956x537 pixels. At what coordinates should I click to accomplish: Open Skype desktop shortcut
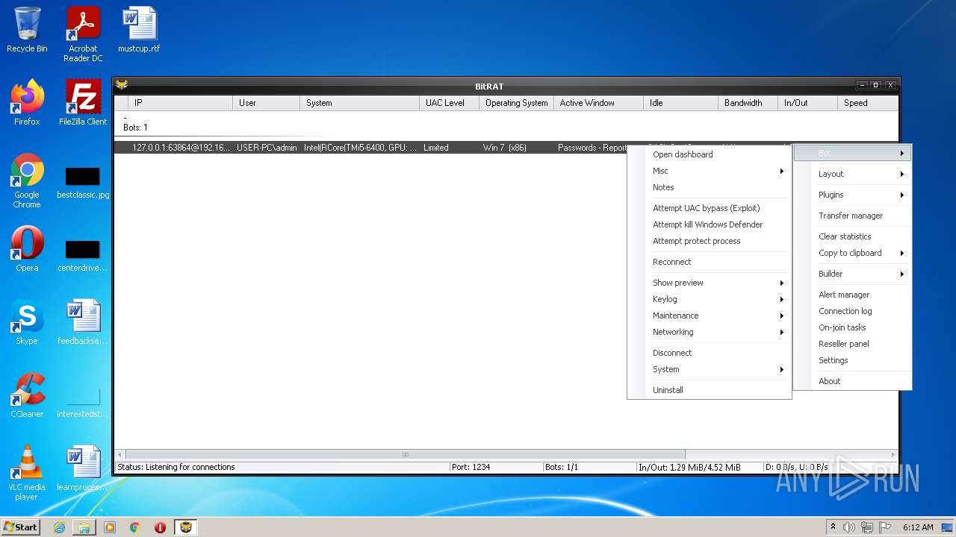27,323
